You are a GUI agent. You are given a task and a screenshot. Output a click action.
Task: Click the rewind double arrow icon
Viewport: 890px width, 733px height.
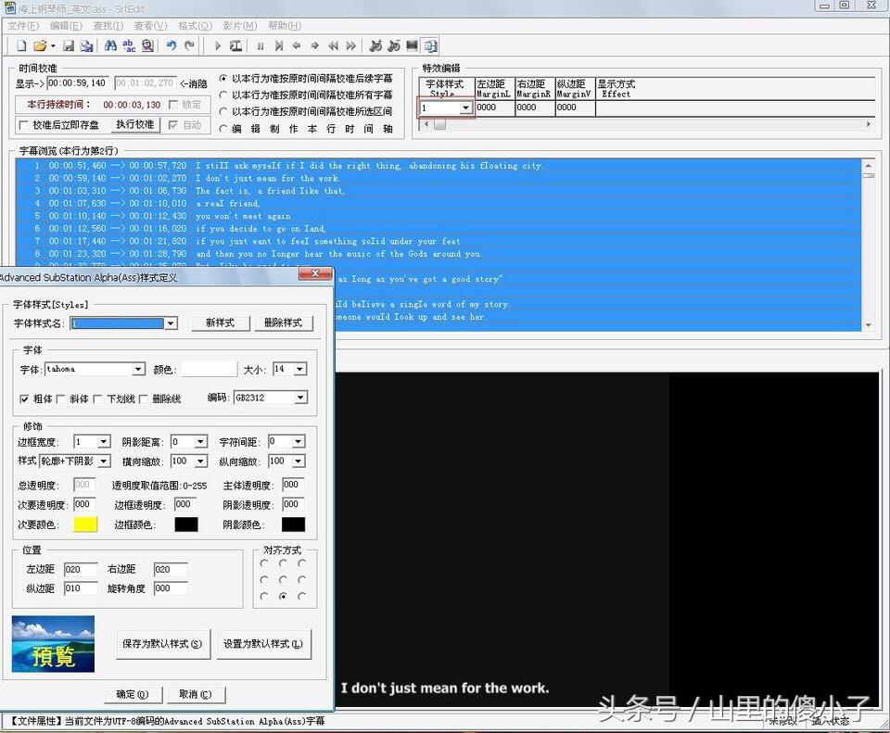pyautogui.click(x=333, y=45)
